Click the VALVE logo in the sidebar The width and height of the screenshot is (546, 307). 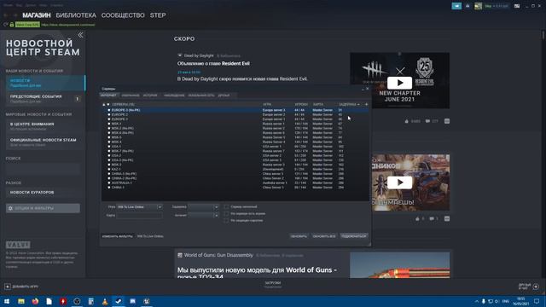[18, 245]
